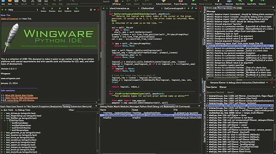This screenshot has height=154, width=276.
Task: Close the editor with red X icon
Action: 200,8
